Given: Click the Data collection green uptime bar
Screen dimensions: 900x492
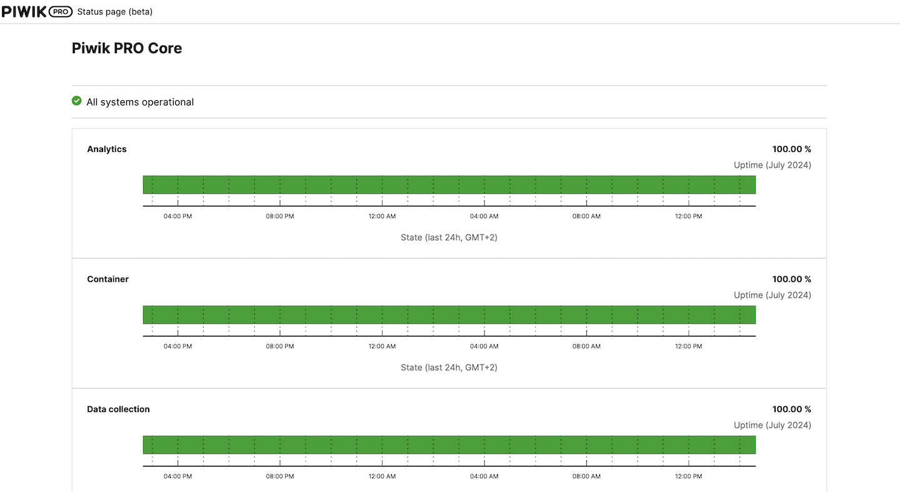Looking at the screenshot, I should pos(449,444).
